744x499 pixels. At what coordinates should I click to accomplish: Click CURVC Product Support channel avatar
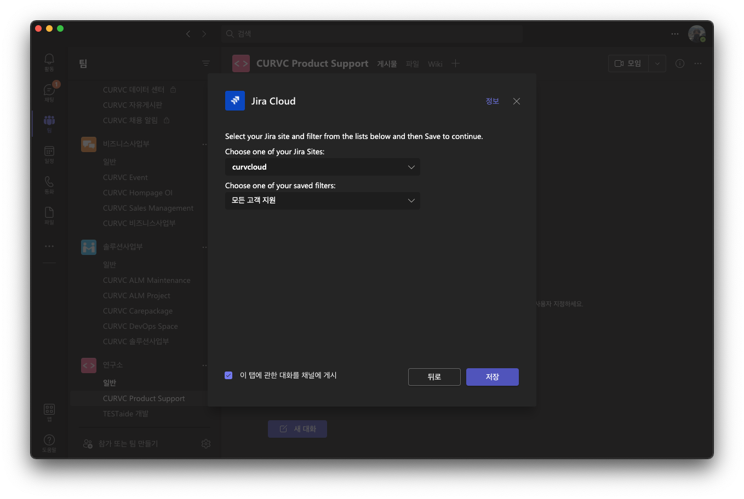pos(241,63)
